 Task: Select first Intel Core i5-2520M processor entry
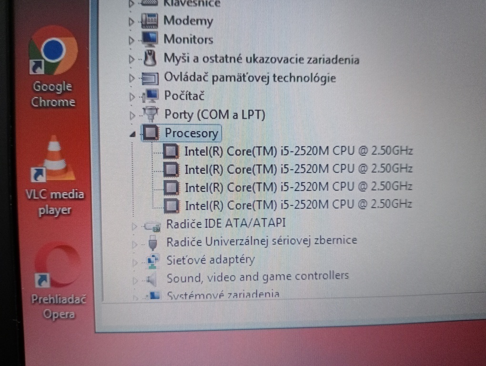pos(298,151)
